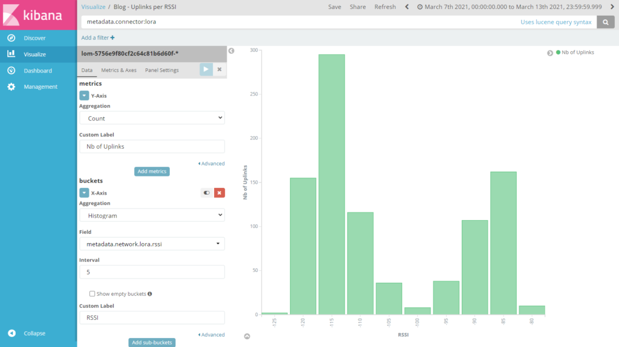The height and width of the screenshot is (347, 619).
Task: Click the Add metrics button
Action: [152, 171]
